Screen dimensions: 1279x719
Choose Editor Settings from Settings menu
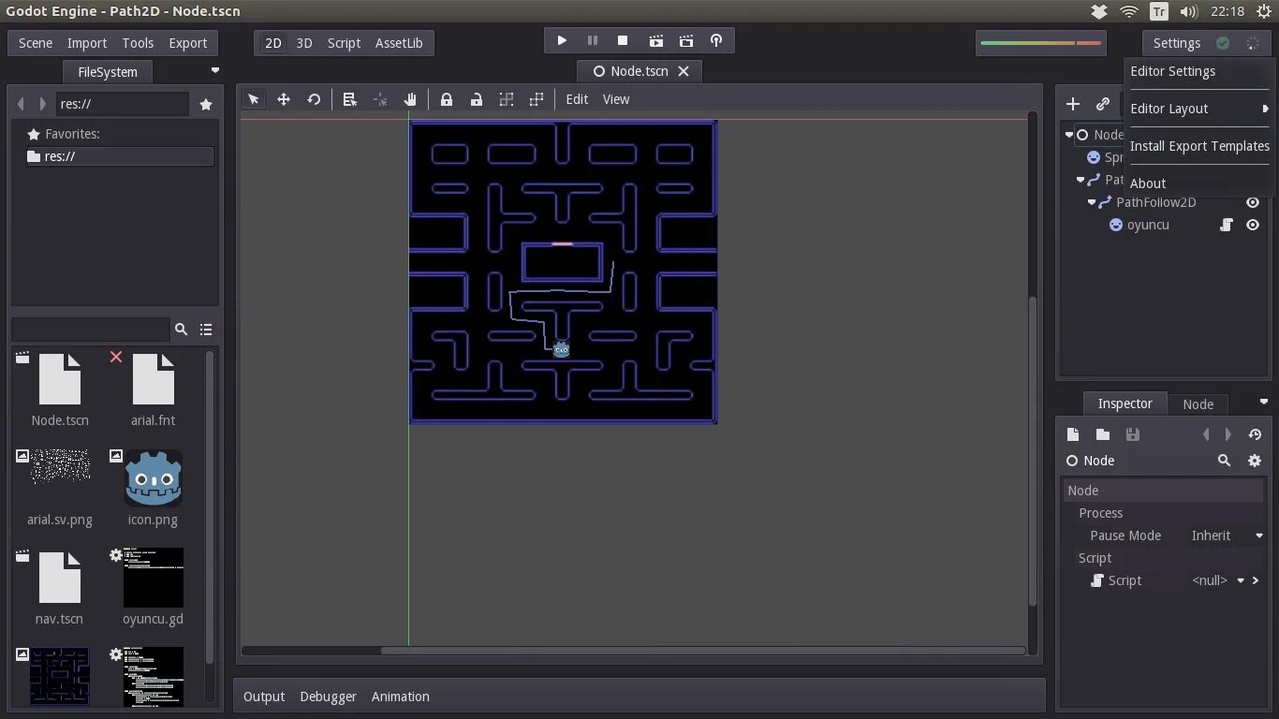[1199, 71]
